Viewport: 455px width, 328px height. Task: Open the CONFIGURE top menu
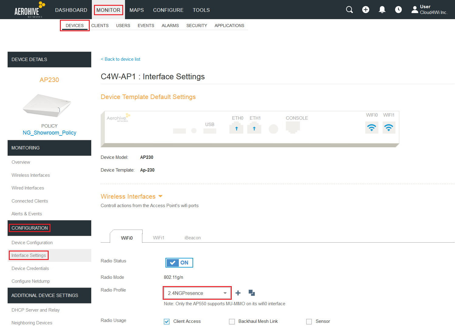pyautogui.click(x=168, y=10)
